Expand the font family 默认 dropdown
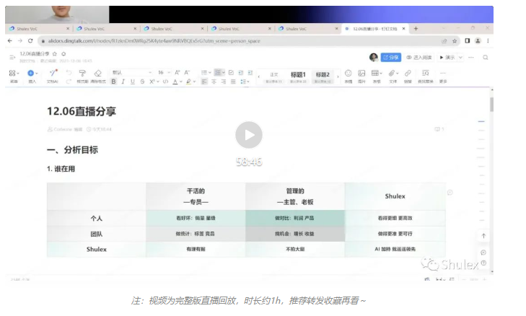 coord(131,72)
